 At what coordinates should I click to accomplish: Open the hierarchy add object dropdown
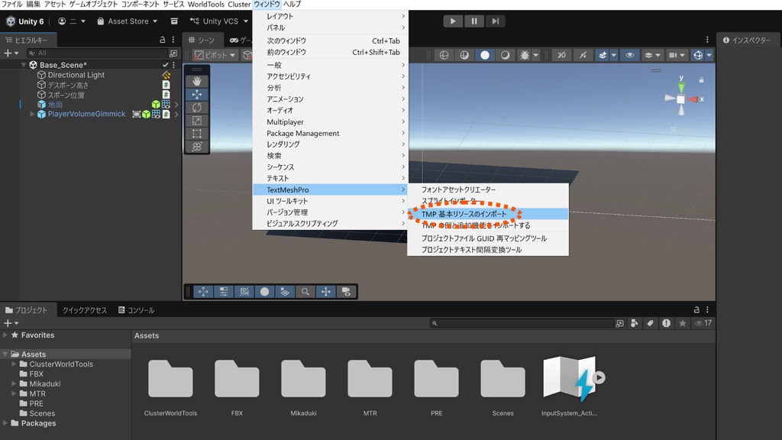coord(11,53)
